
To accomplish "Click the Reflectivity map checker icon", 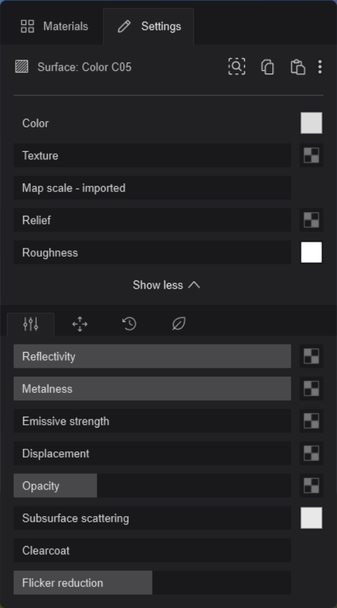I will click(x=311, y=356).
